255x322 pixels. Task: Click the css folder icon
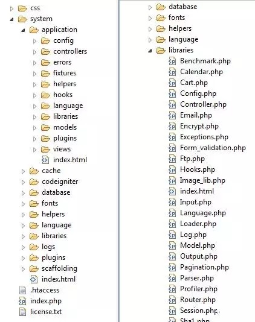coord(22,8)
